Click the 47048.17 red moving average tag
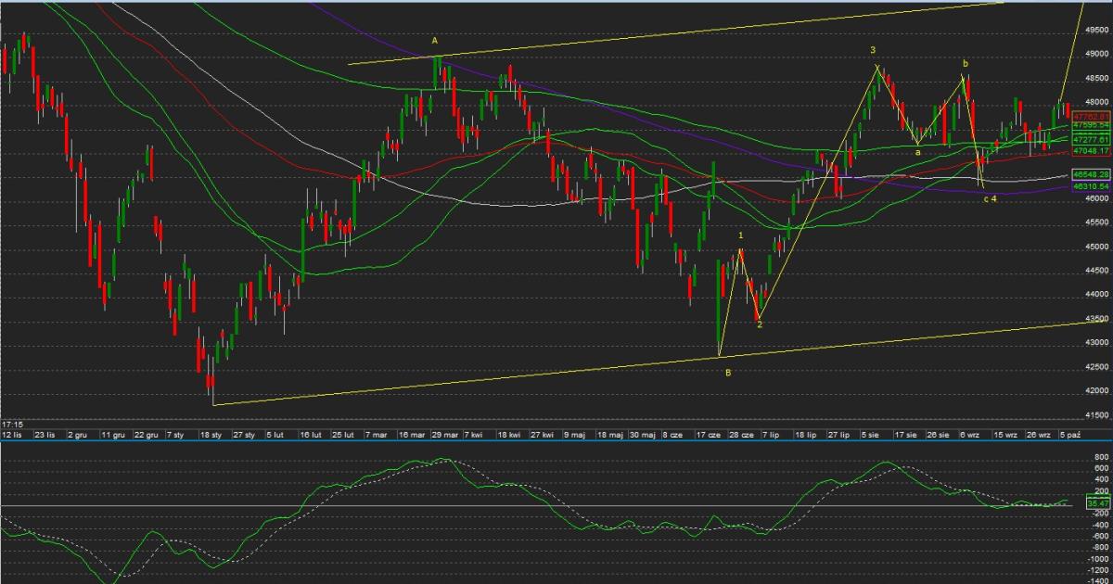This screenshot has height=584, width=1113. [1091, 150]
